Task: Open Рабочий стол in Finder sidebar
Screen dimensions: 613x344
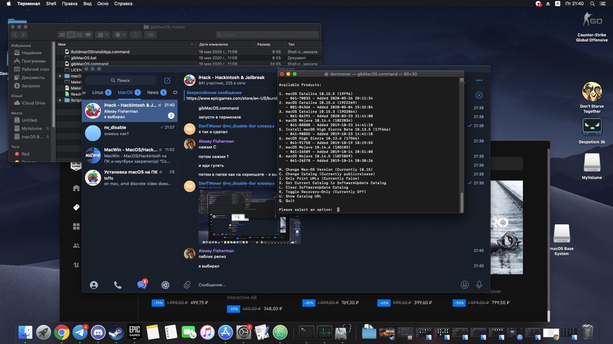Action: point(35,69)
